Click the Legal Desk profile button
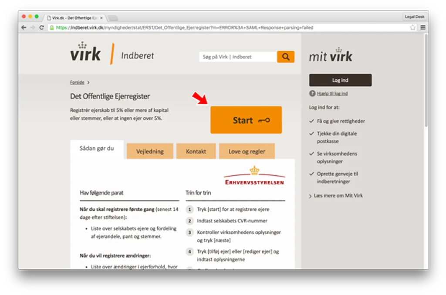Image resolution: width=446 pixels, height=295 pixels. point(415,17)
